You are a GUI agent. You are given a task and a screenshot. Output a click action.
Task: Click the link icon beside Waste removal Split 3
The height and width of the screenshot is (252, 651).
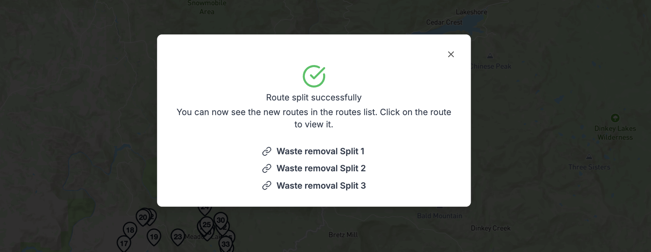click(267, 186)
